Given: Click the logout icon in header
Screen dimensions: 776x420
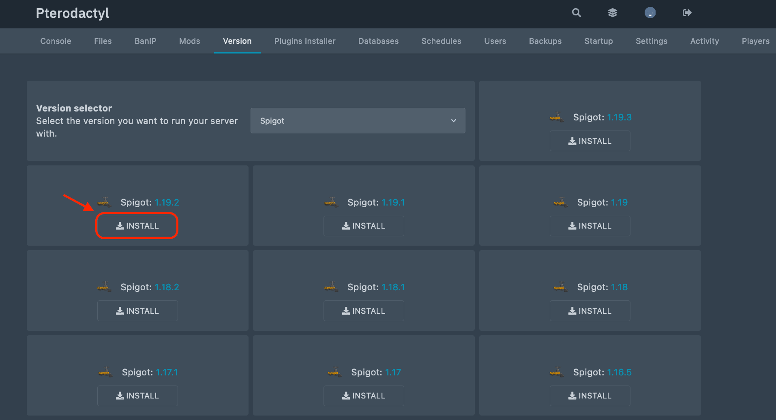Looking at the screenshot, I should click(x=687, y=13).
